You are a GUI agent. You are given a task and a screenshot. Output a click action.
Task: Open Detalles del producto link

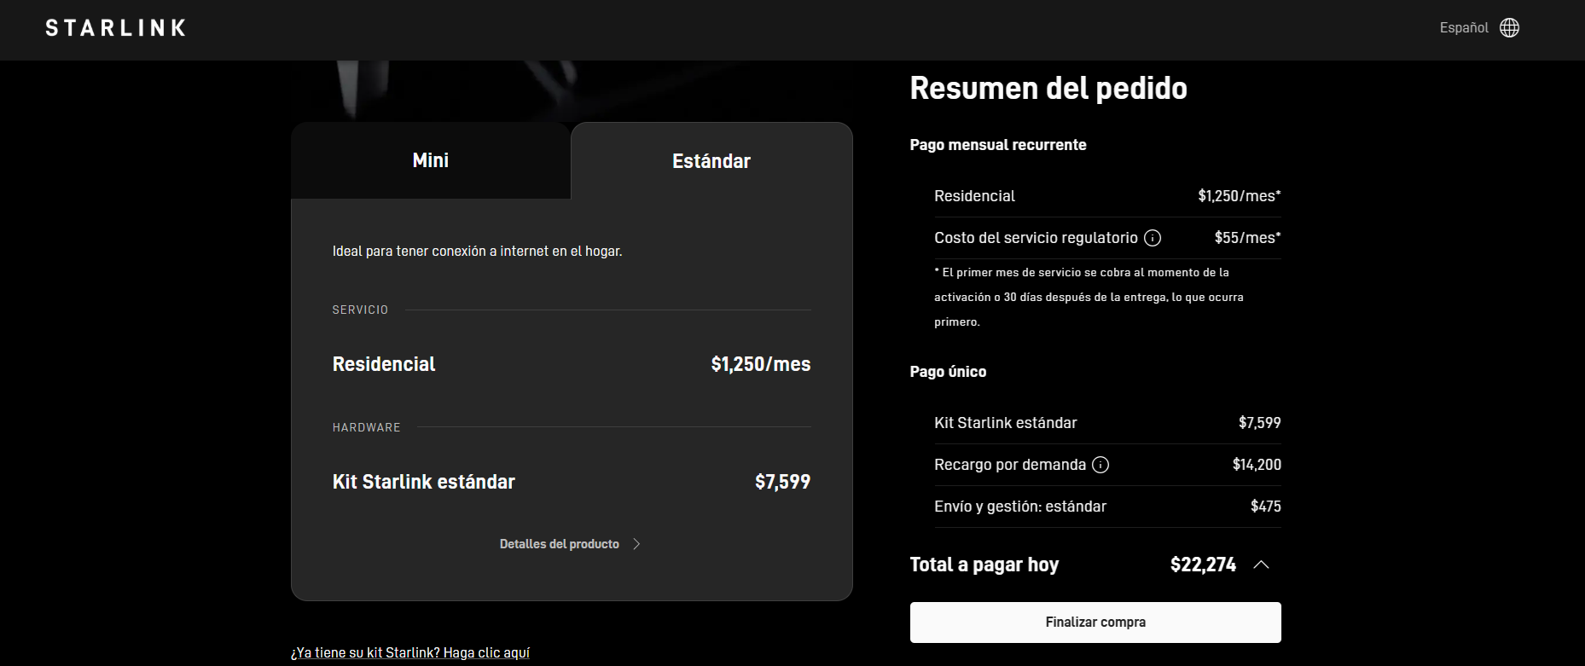coord(560,544)
